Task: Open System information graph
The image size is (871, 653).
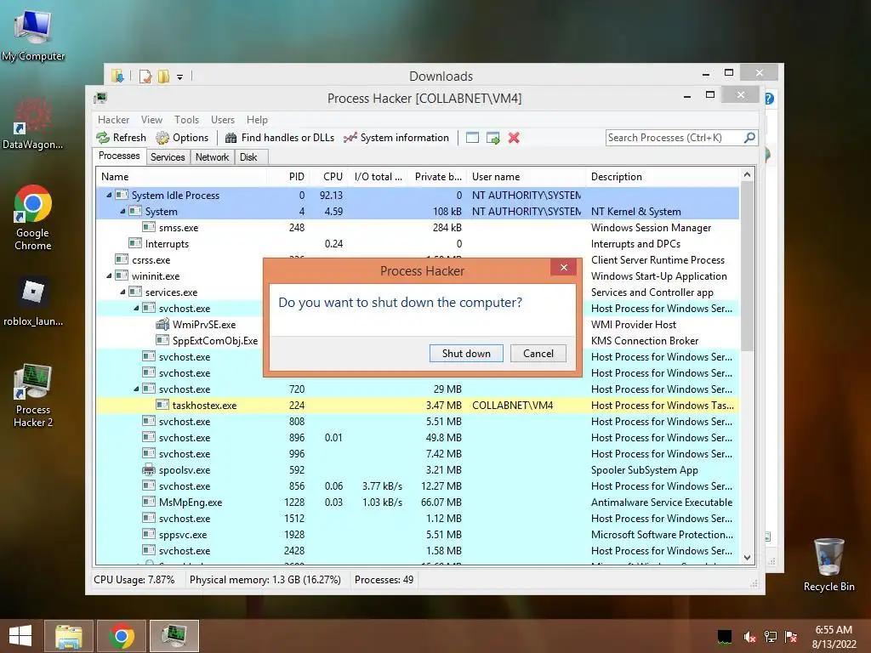Action: pyautogui.click(x=396, y=138)
